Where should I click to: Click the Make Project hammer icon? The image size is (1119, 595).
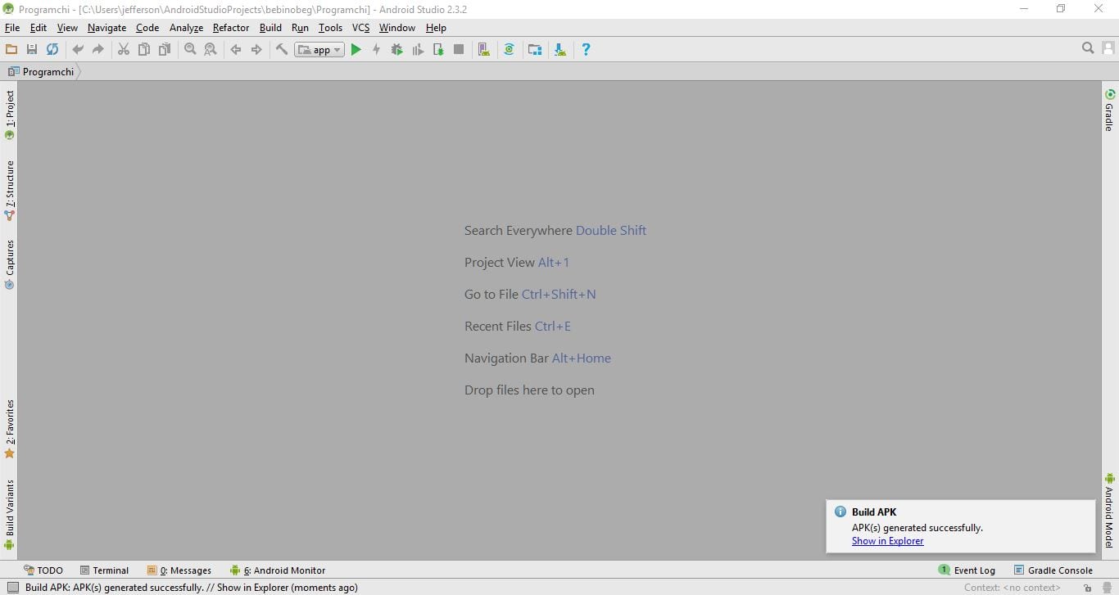282,49
